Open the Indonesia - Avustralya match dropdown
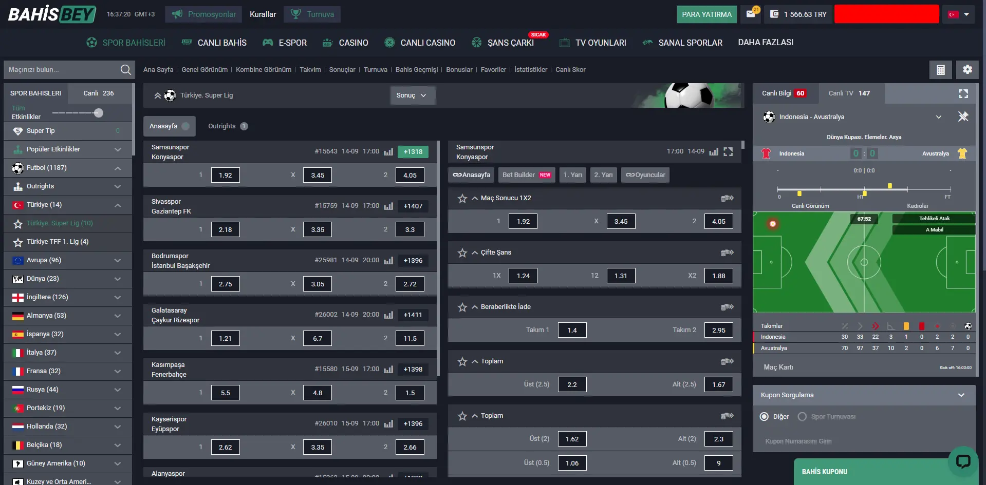 pyautogui.click(x=938, y=117)
